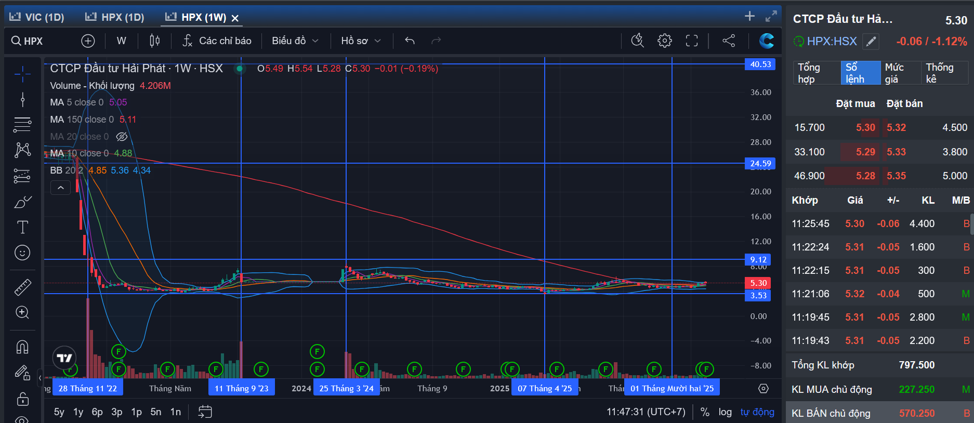Activate the zoom in tool
This screenshot has height=423, width=974.
click(x=22, y=312)
